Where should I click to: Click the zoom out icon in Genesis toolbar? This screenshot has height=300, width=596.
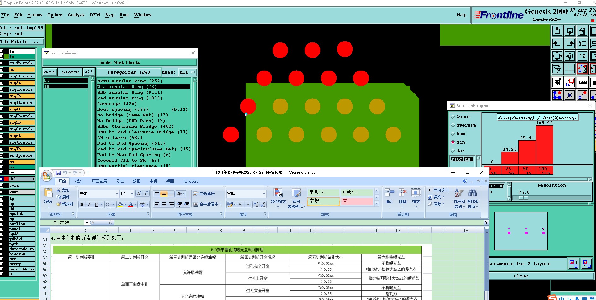(x=570, y=56)
